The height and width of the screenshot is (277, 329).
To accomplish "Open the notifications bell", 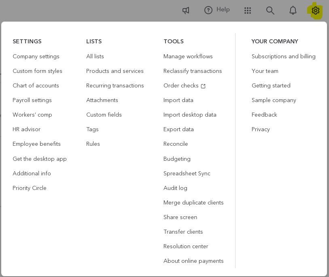I will coord(293,11).
